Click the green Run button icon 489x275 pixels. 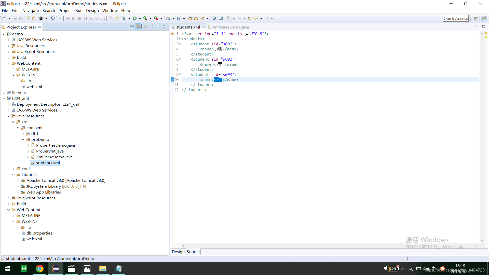[x=135, y=18]
